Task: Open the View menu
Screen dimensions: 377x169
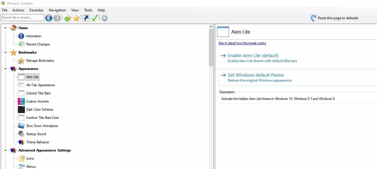Action: click(75, 10)
